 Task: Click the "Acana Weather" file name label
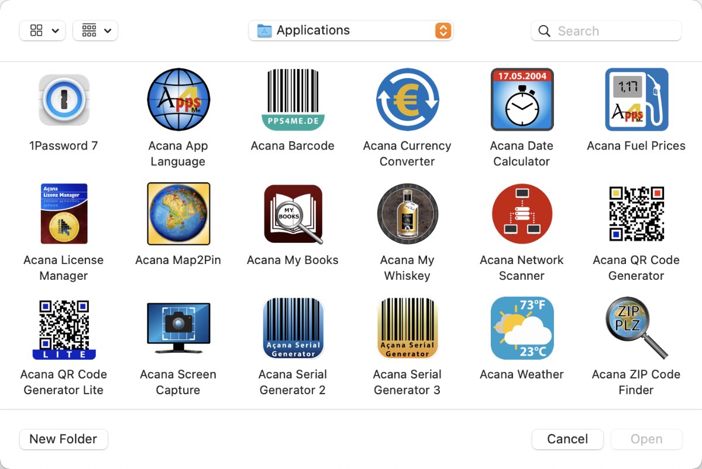tap(522, 374)
